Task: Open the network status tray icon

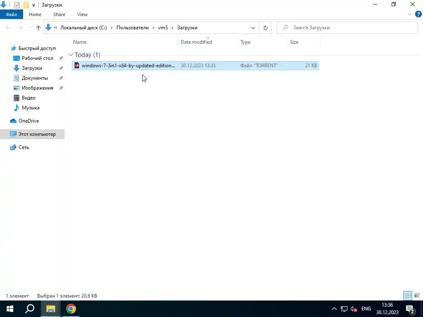Action: click(344, 309)
